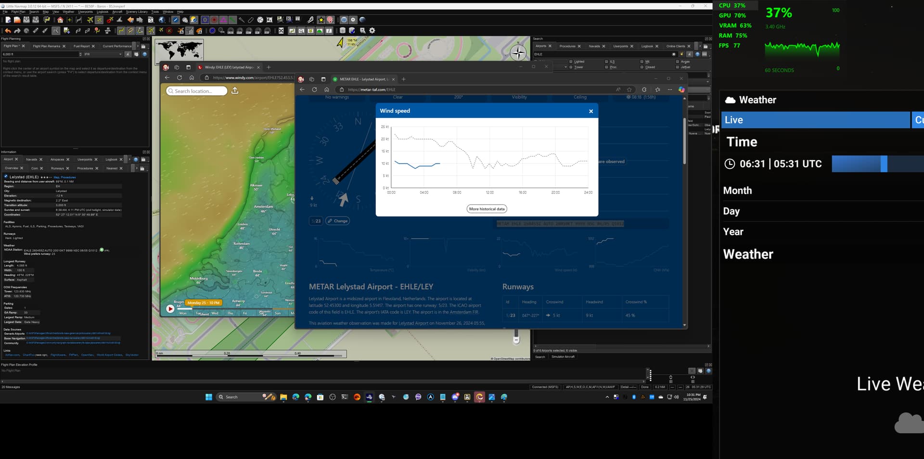Viewport: 924px width, 459px height.
Task: Open the Scenery Library menu
Action: tap(137, 12)
